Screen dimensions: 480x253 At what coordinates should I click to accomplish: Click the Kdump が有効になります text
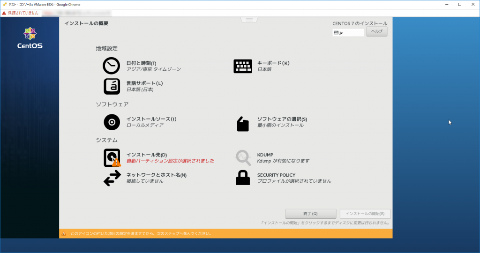tap(283, 161)
